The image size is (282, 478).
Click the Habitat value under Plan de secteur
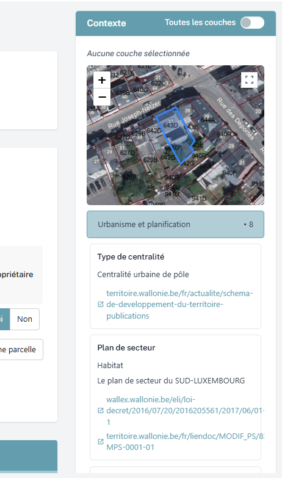coord(110,366)
